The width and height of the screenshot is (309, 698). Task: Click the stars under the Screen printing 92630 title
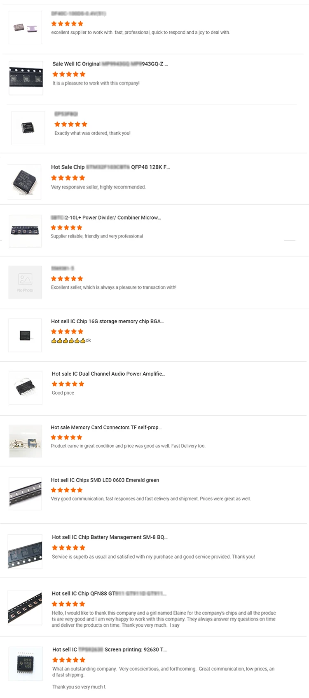(x=68, y=660)
